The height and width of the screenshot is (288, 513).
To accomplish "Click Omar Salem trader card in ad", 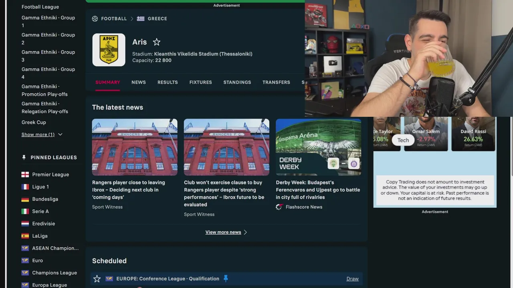I will (x=426, y=134).
